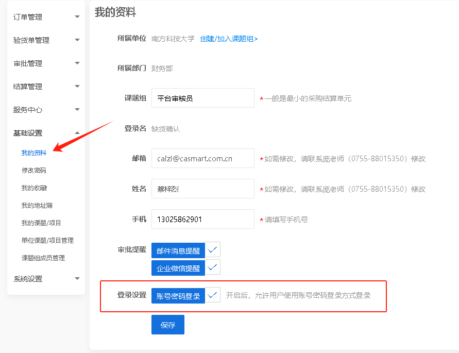
Task: Collapse the 基础设置 section arrow
Action: pos(77,133)
